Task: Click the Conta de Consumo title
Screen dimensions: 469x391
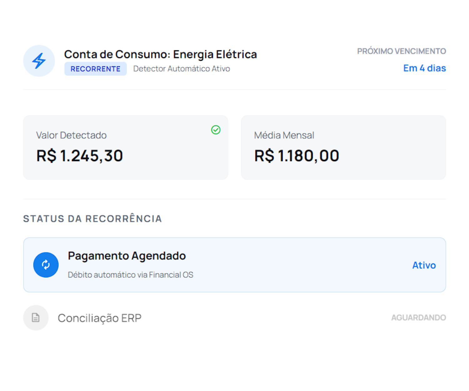Action: pos(160,54)
